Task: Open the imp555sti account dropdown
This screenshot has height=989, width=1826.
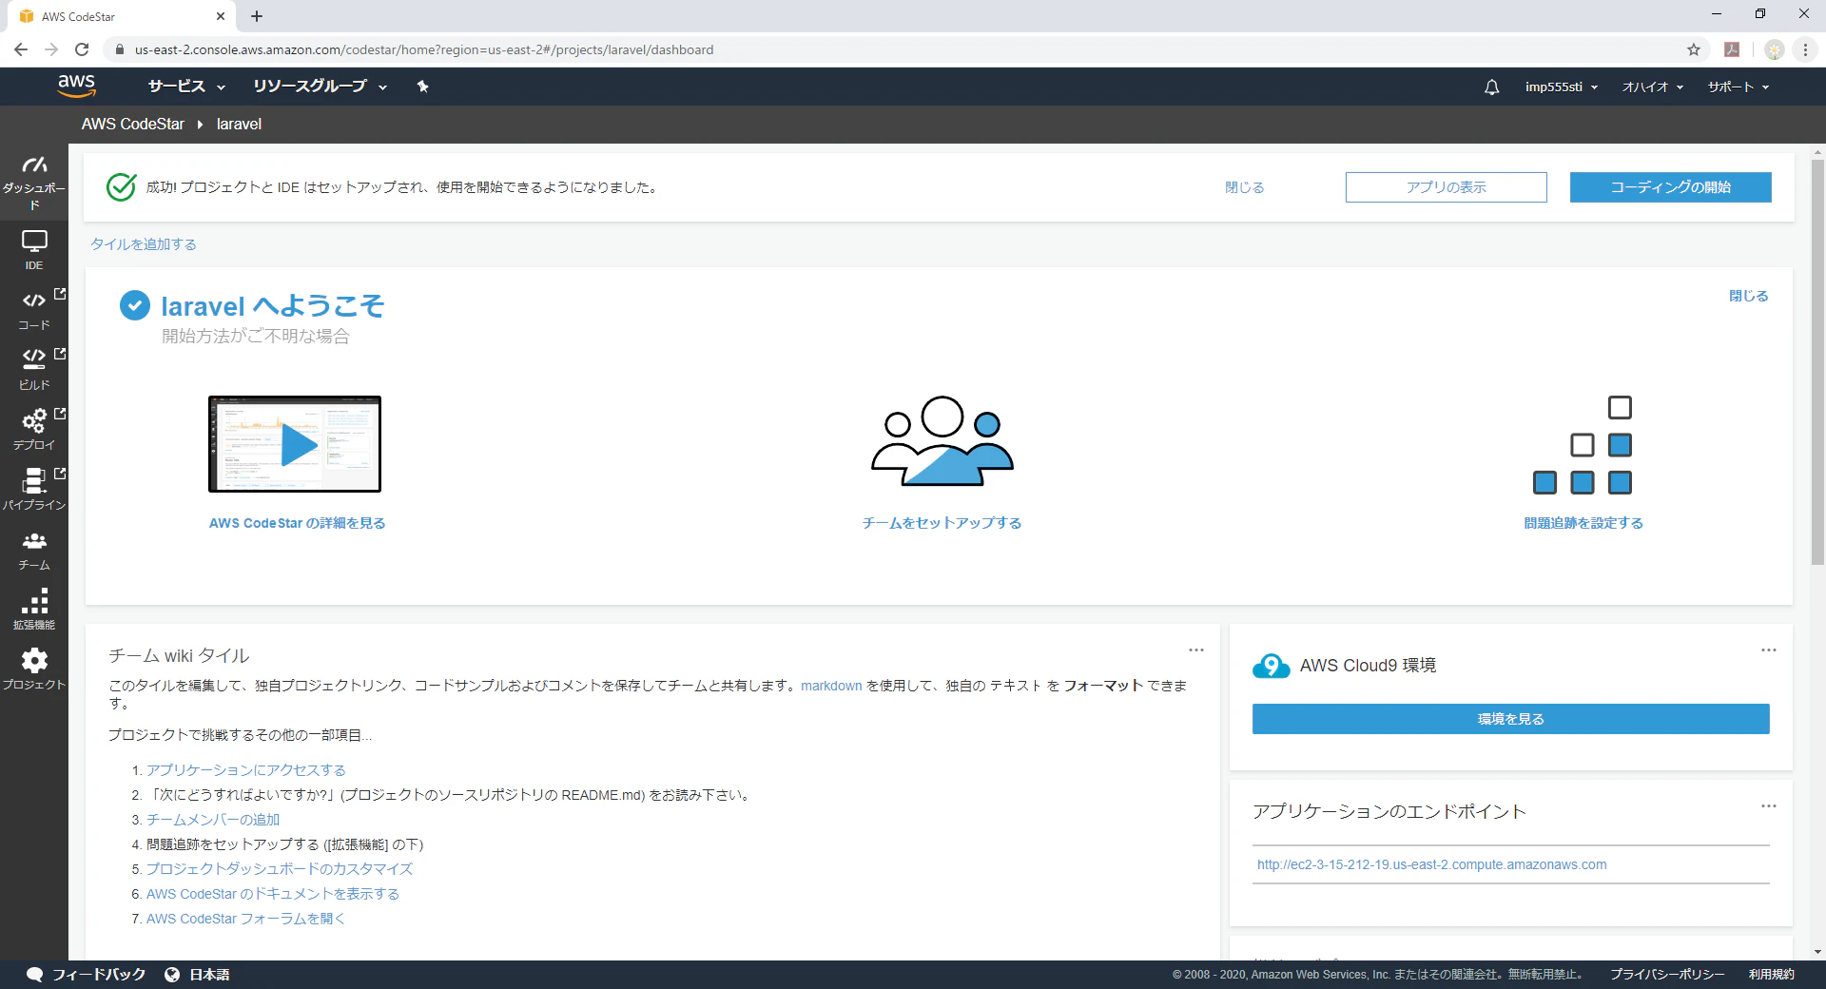Action: 1562,87
